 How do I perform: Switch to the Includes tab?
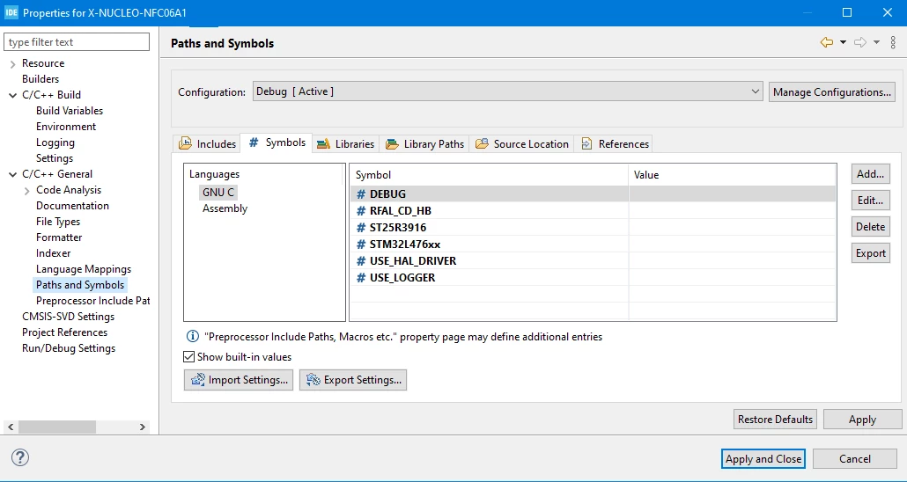point(208,144)
